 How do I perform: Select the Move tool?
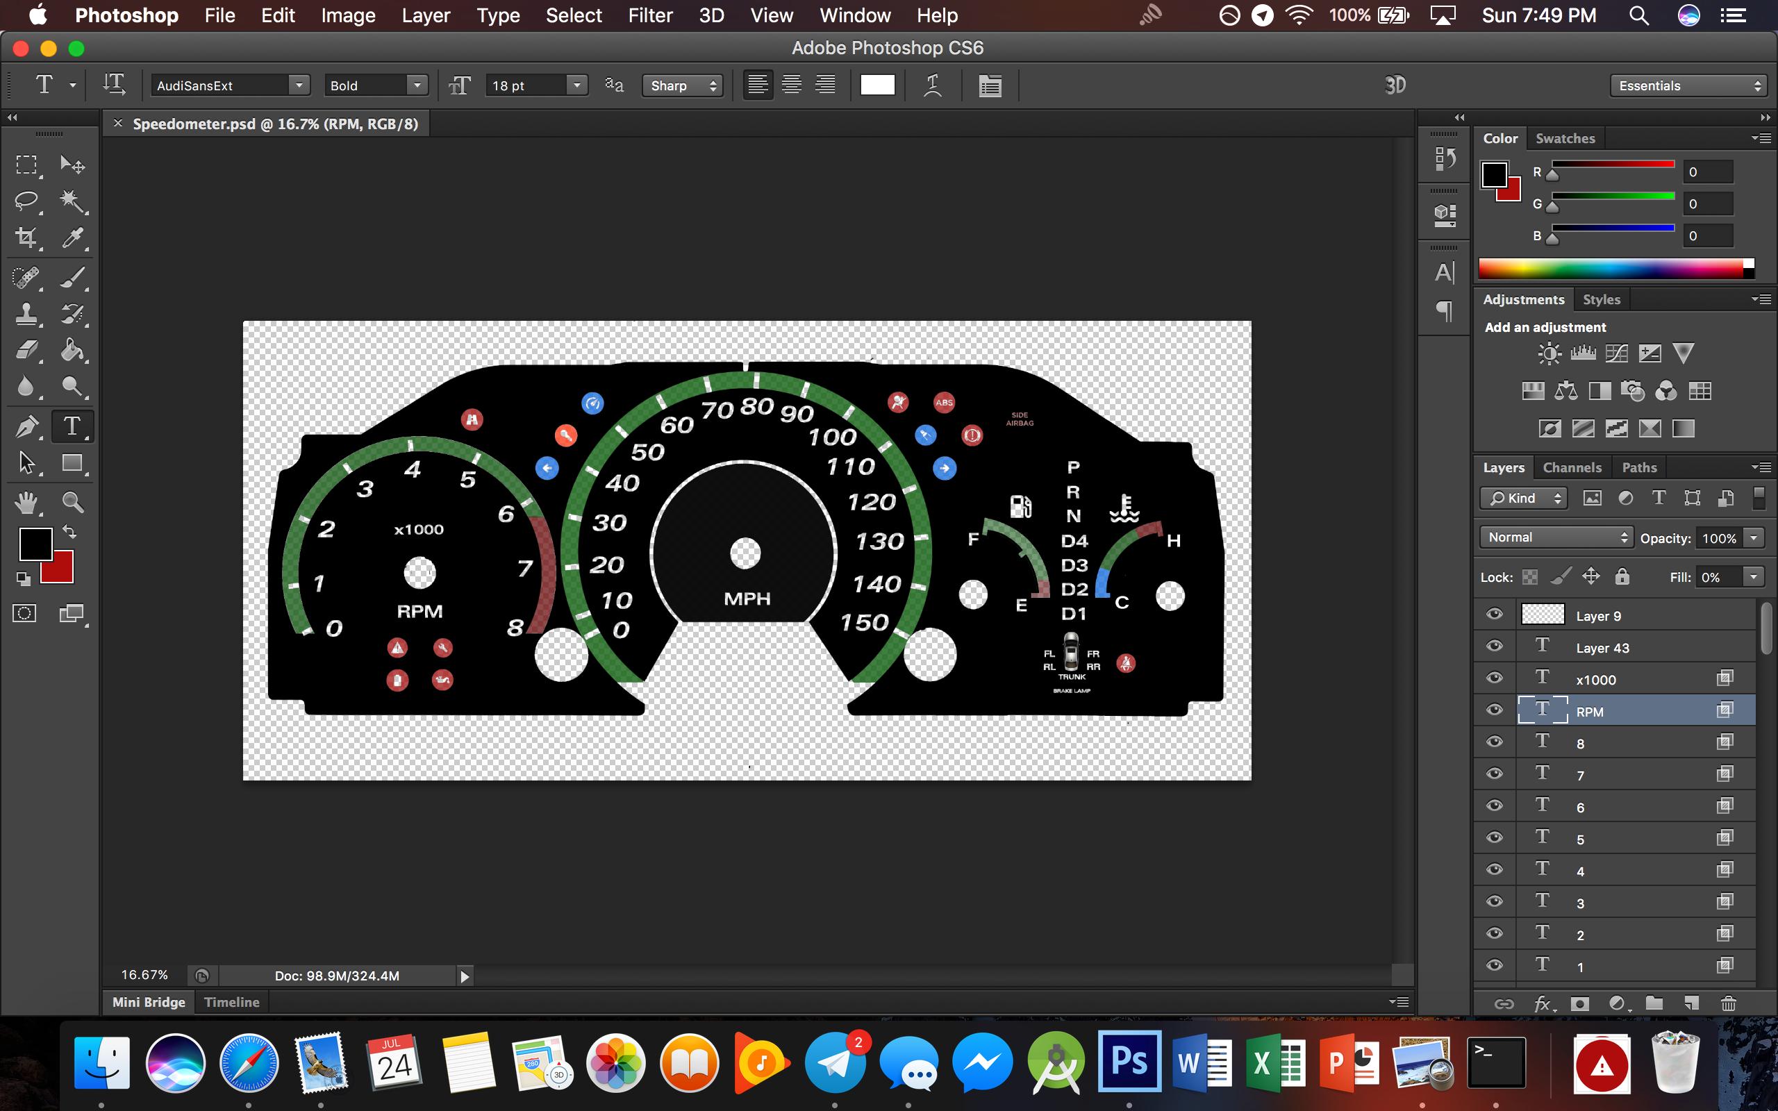pyautogui.click(x=72, y=164)
